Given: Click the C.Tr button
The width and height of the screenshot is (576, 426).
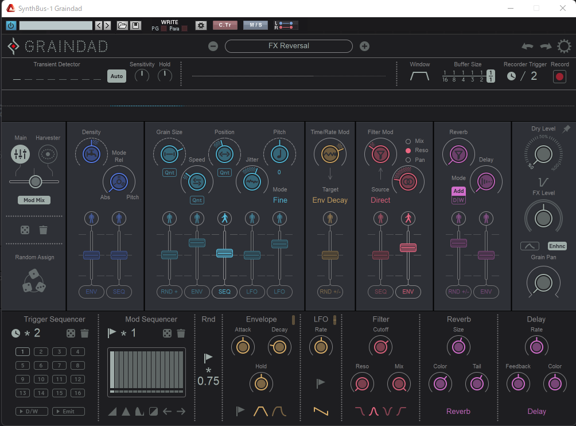Looking at the screenshot, I should (x=225, y=25).
